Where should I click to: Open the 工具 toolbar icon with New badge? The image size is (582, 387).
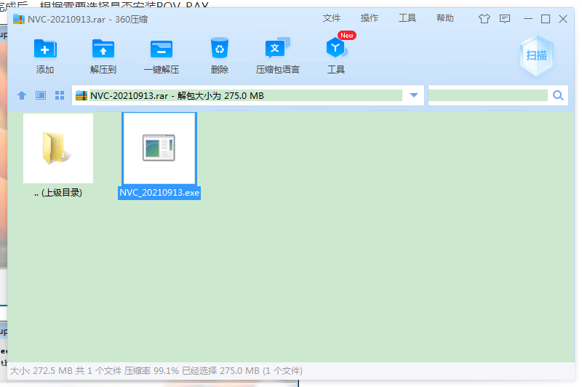(x=336, y=48)
